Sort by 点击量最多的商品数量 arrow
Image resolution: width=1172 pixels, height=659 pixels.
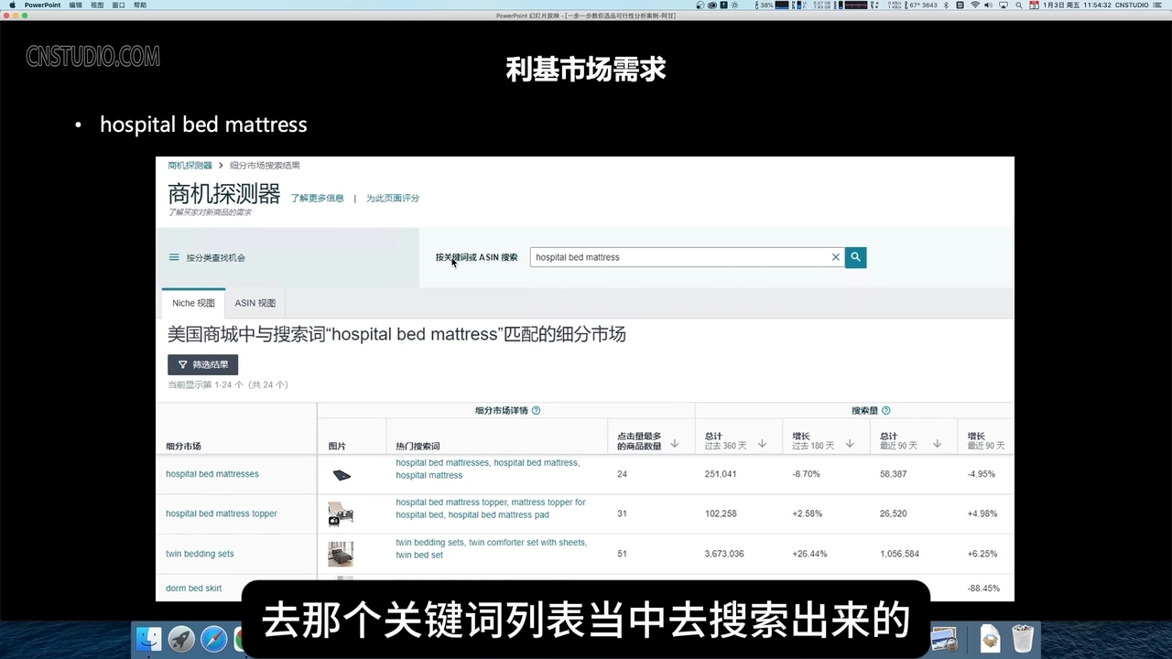point(674,442)
